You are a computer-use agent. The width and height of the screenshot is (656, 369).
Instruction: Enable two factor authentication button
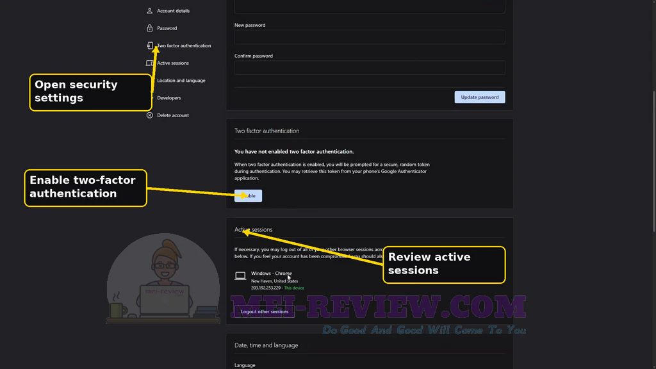click(x=248, y=196)
